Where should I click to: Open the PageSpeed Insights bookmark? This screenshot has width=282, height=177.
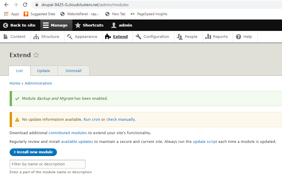(x=149, y=14)
